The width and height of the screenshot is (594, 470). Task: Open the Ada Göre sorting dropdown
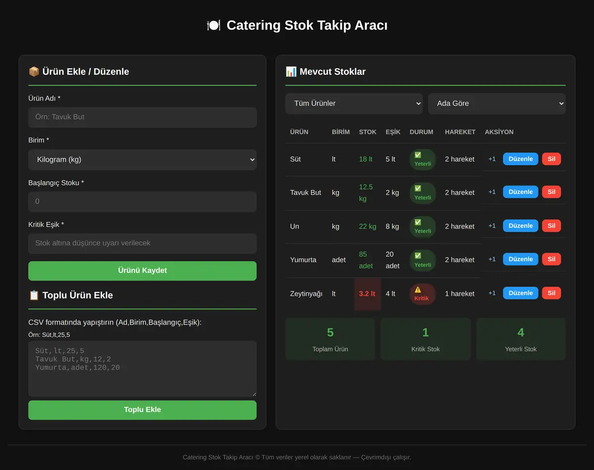click(x=497, y=103)
